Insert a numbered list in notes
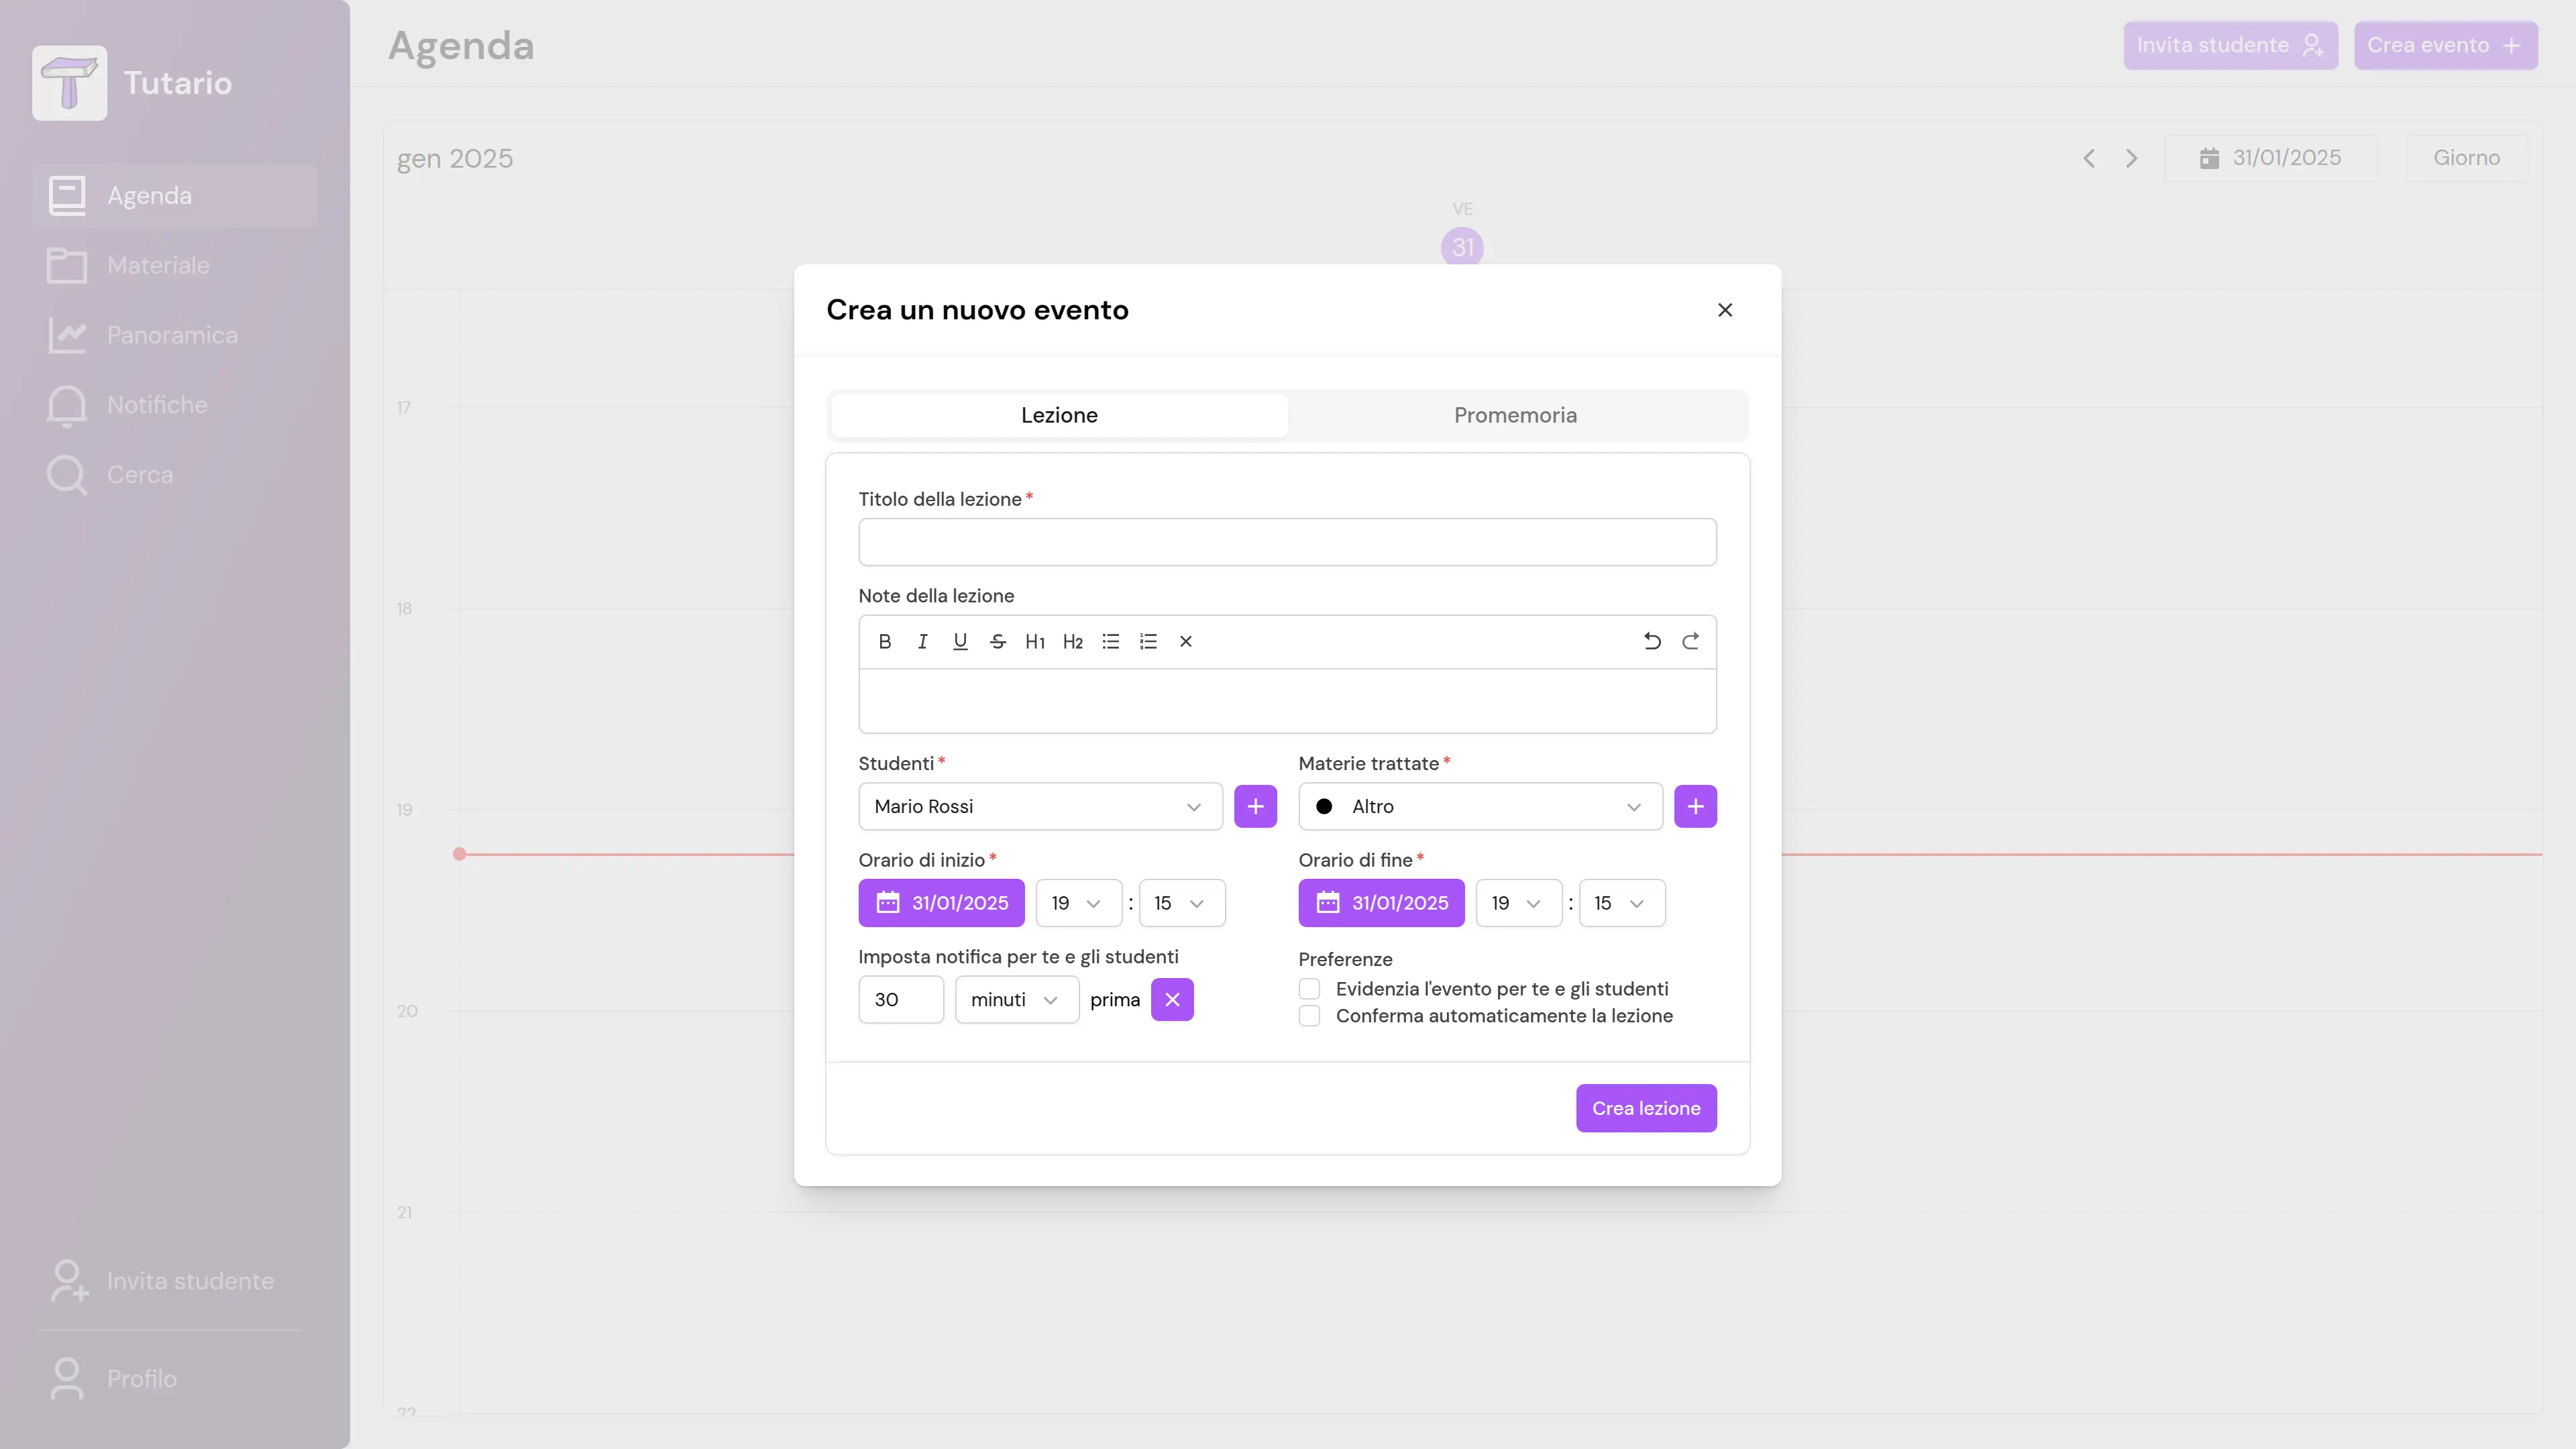The height and width of the screenshot is (1449, 2576). pyautogui.click(x=1148, y=642)
